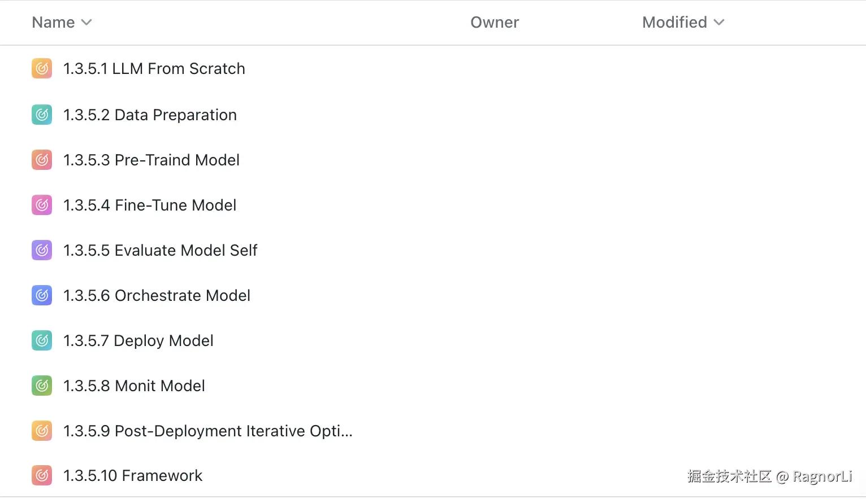Screen dimensions: 866x499
Task: Click the orange icon beside Post-Deployment Iterative Opti...
Action: coord(42,431)
